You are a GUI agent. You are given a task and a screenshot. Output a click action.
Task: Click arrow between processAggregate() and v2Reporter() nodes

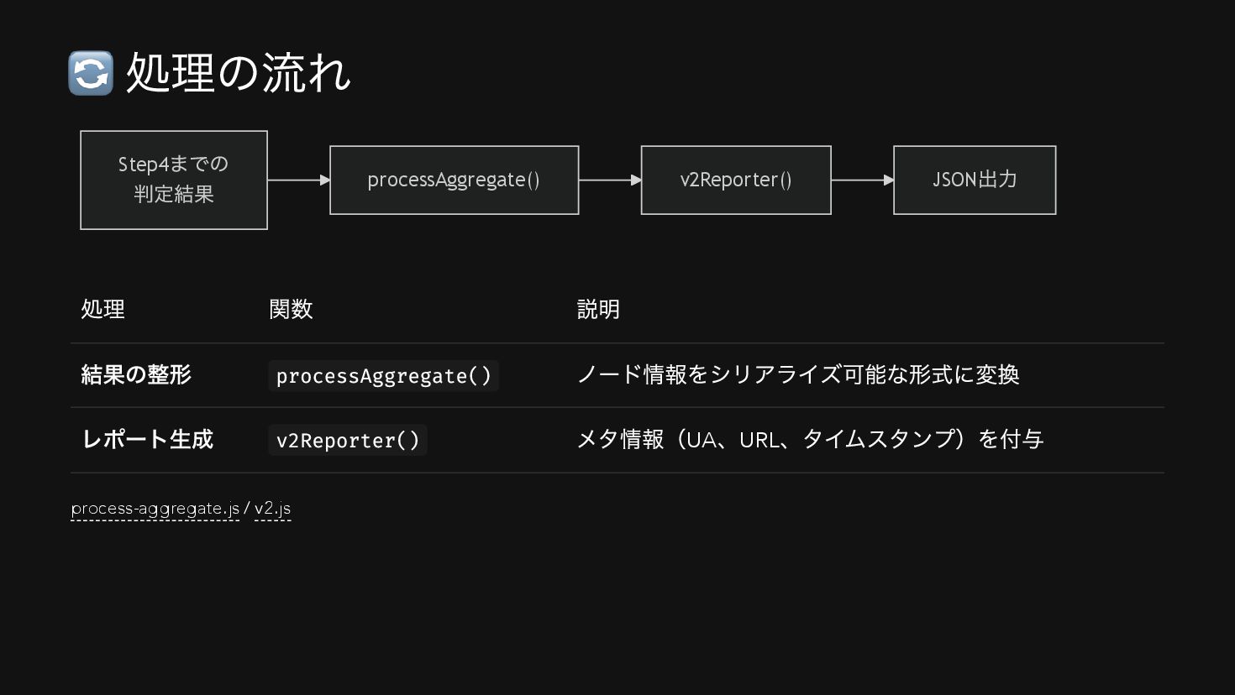tap(609, 180)
